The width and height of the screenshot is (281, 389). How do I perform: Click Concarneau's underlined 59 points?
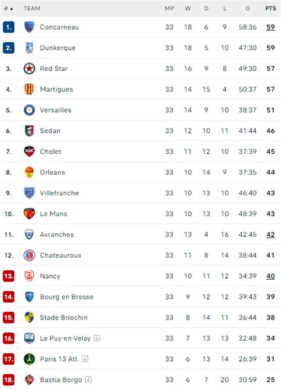click(x=270, y=27)
